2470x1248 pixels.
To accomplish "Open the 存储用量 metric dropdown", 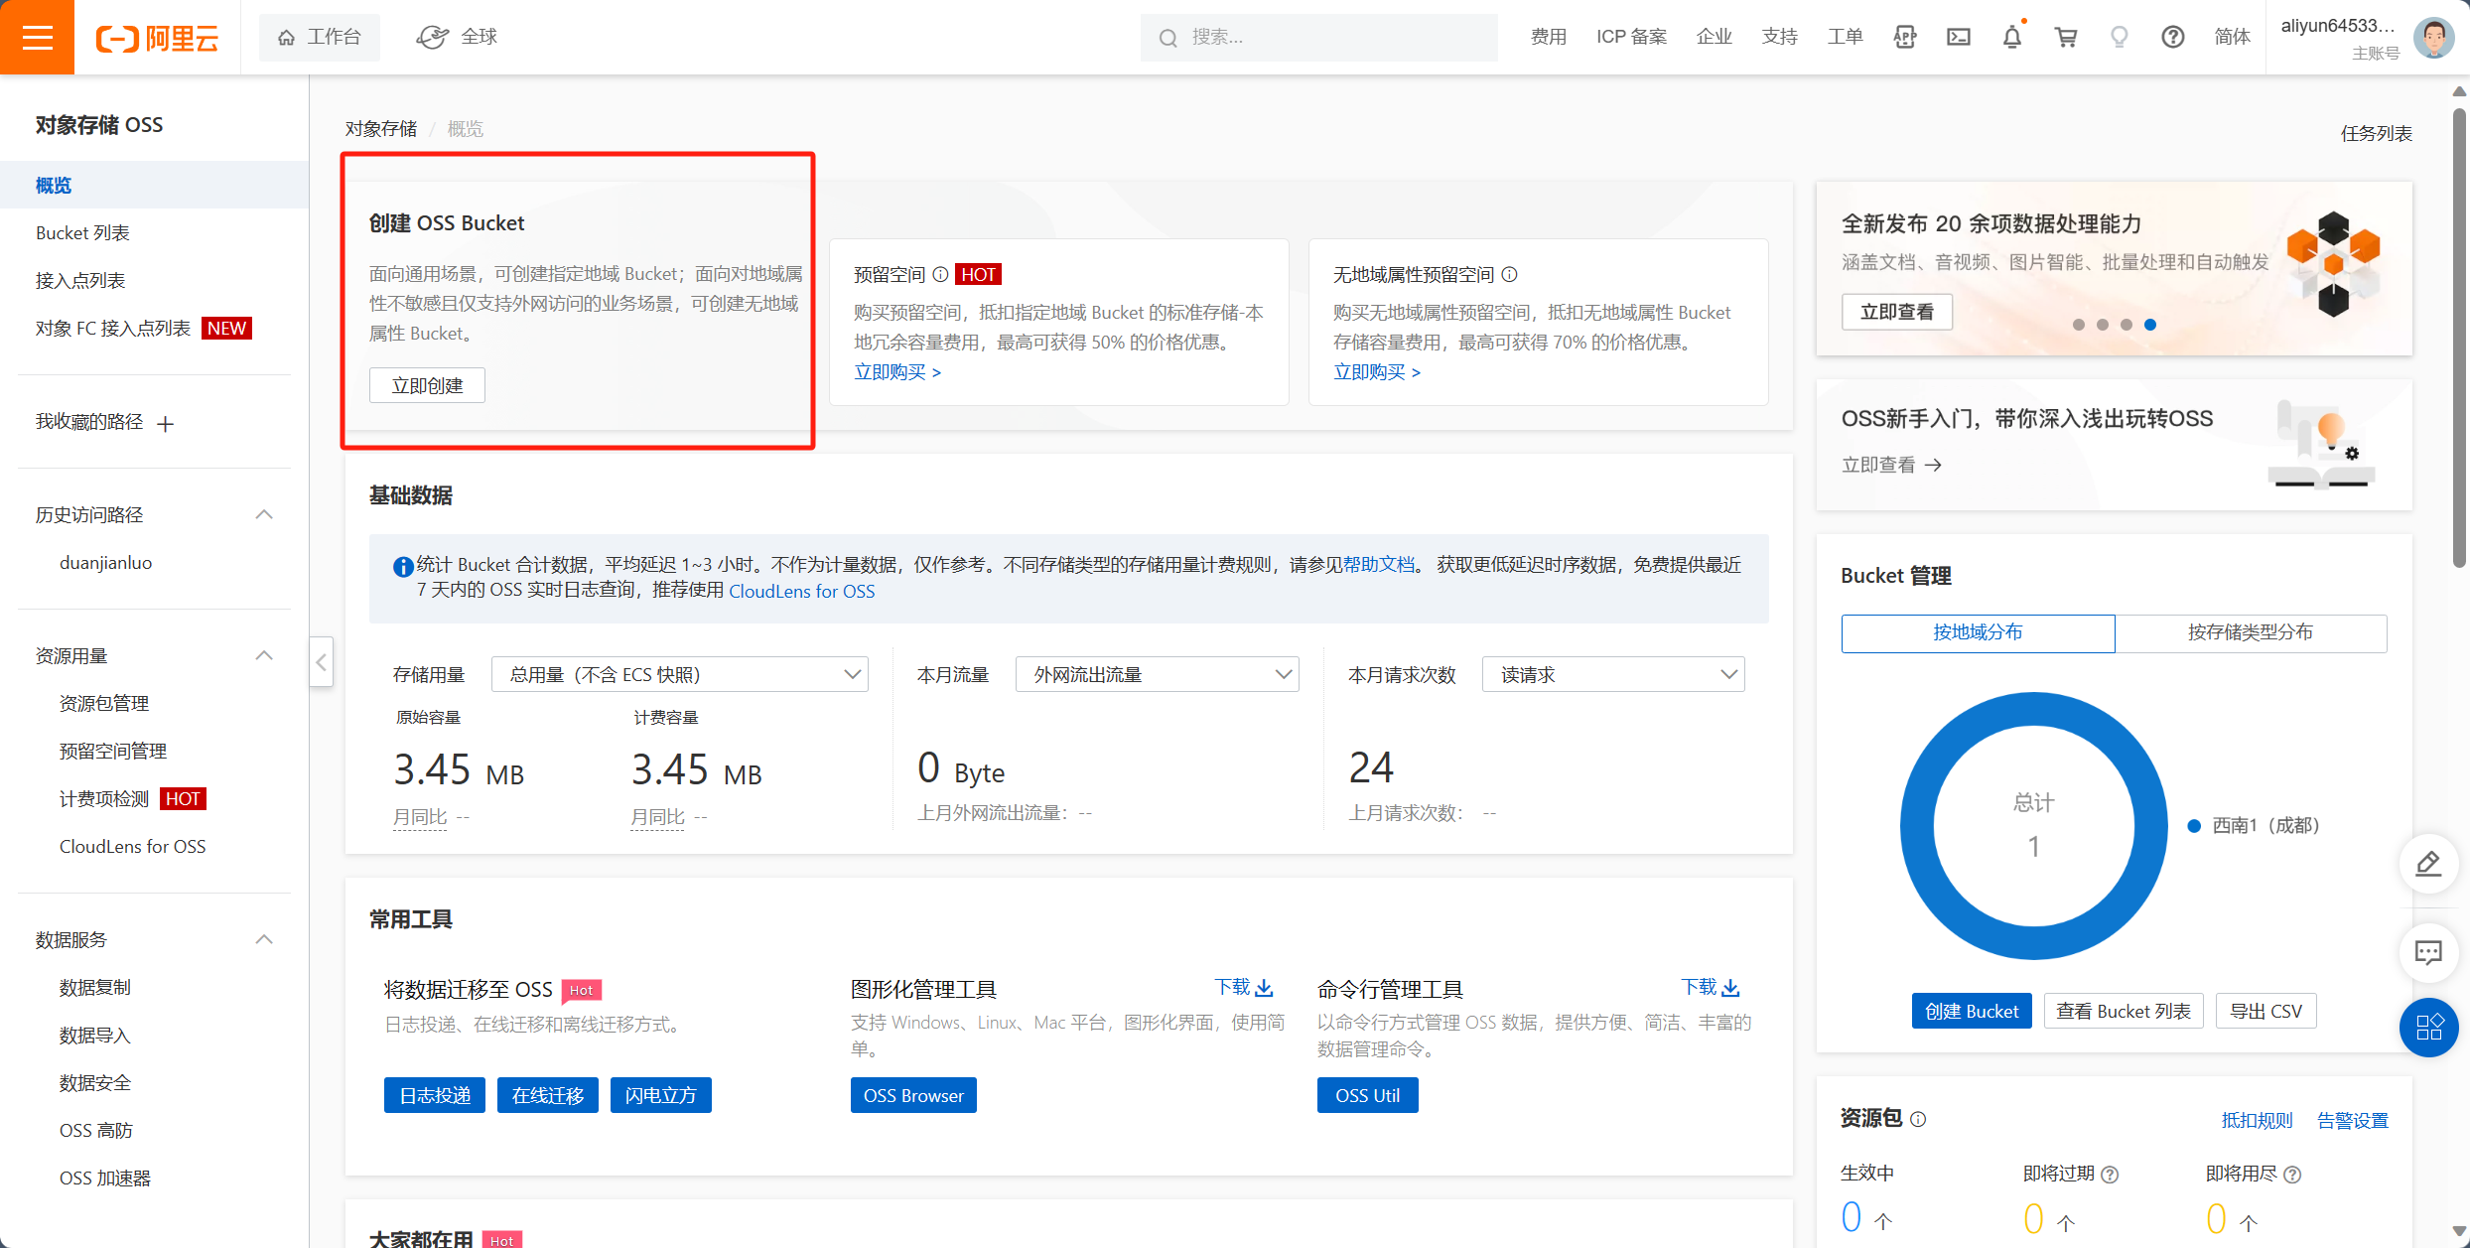I will click(679, 673).
